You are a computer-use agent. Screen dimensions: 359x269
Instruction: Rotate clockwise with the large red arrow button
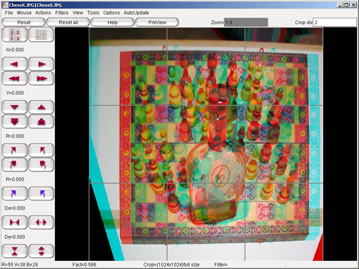tap(14, 165)
